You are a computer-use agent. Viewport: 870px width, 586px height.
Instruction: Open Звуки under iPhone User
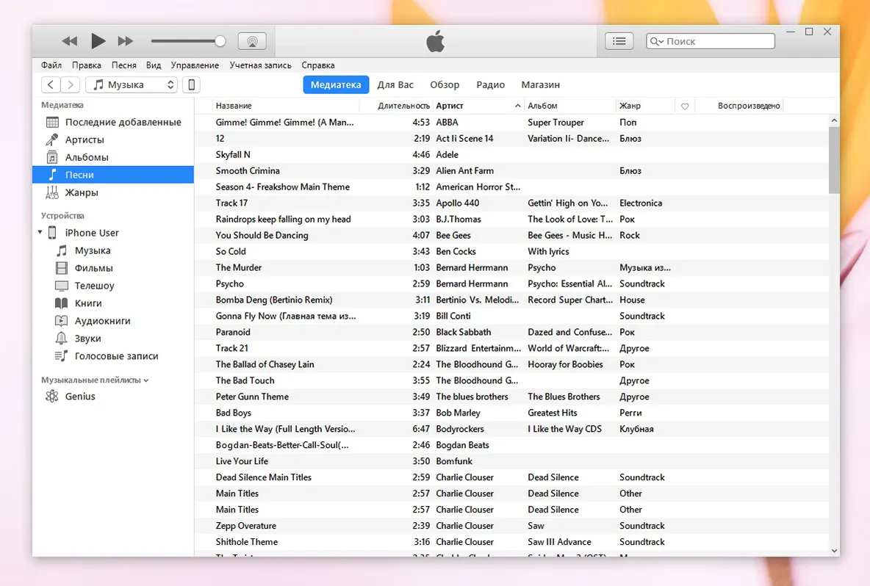coord(113,339)
